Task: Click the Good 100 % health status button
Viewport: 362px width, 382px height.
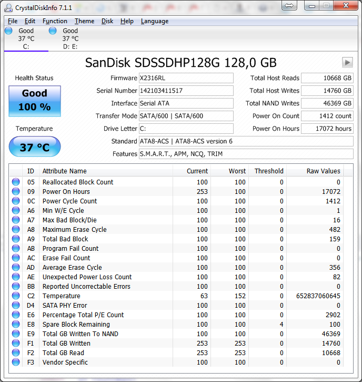Action: 35,101
